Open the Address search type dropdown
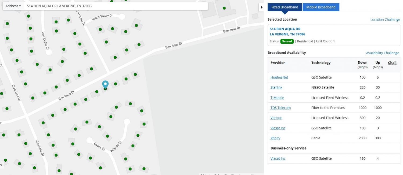 (13, 6)
